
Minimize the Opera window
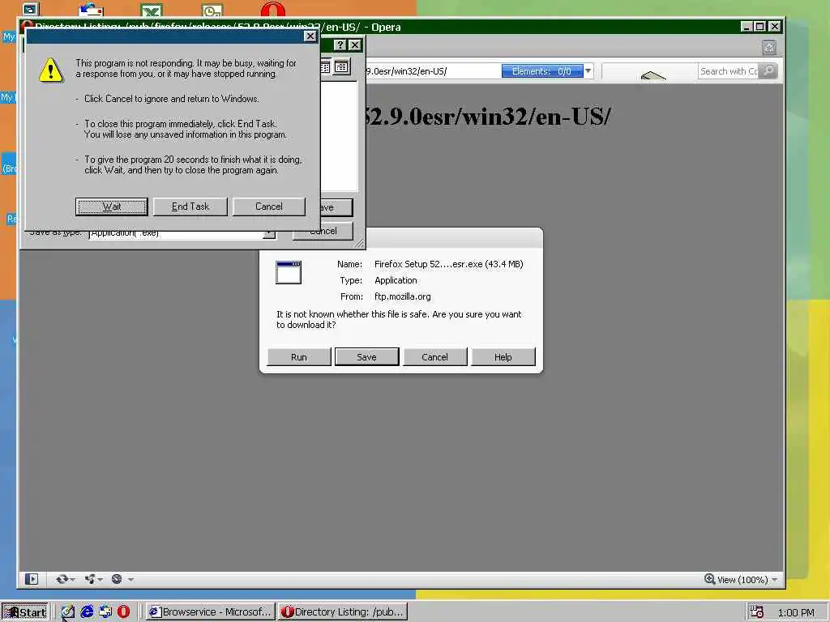(747, 27)
